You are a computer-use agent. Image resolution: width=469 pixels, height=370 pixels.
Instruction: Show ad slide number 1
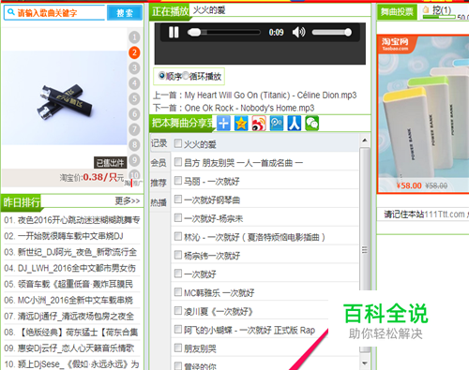click(134, 37)
